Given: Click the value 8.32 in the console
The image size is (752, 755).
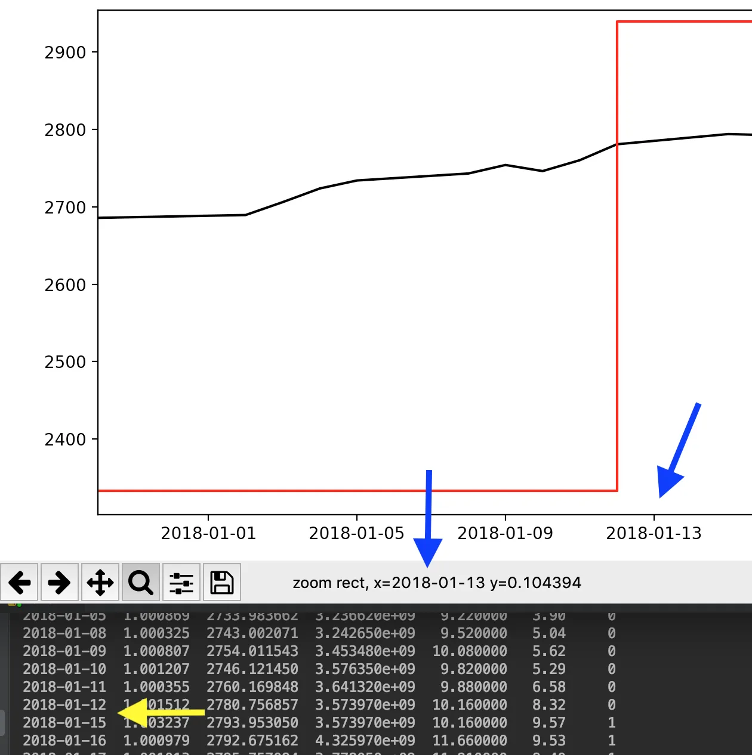Looking at the screenshot, I should tap(549, 704).
